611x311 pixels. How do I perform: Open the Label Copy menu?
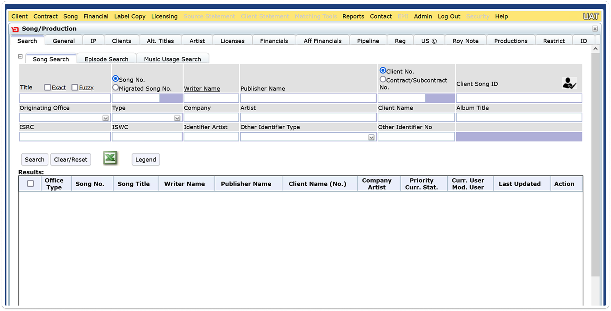pyautogui.click(x=130, y=16)
